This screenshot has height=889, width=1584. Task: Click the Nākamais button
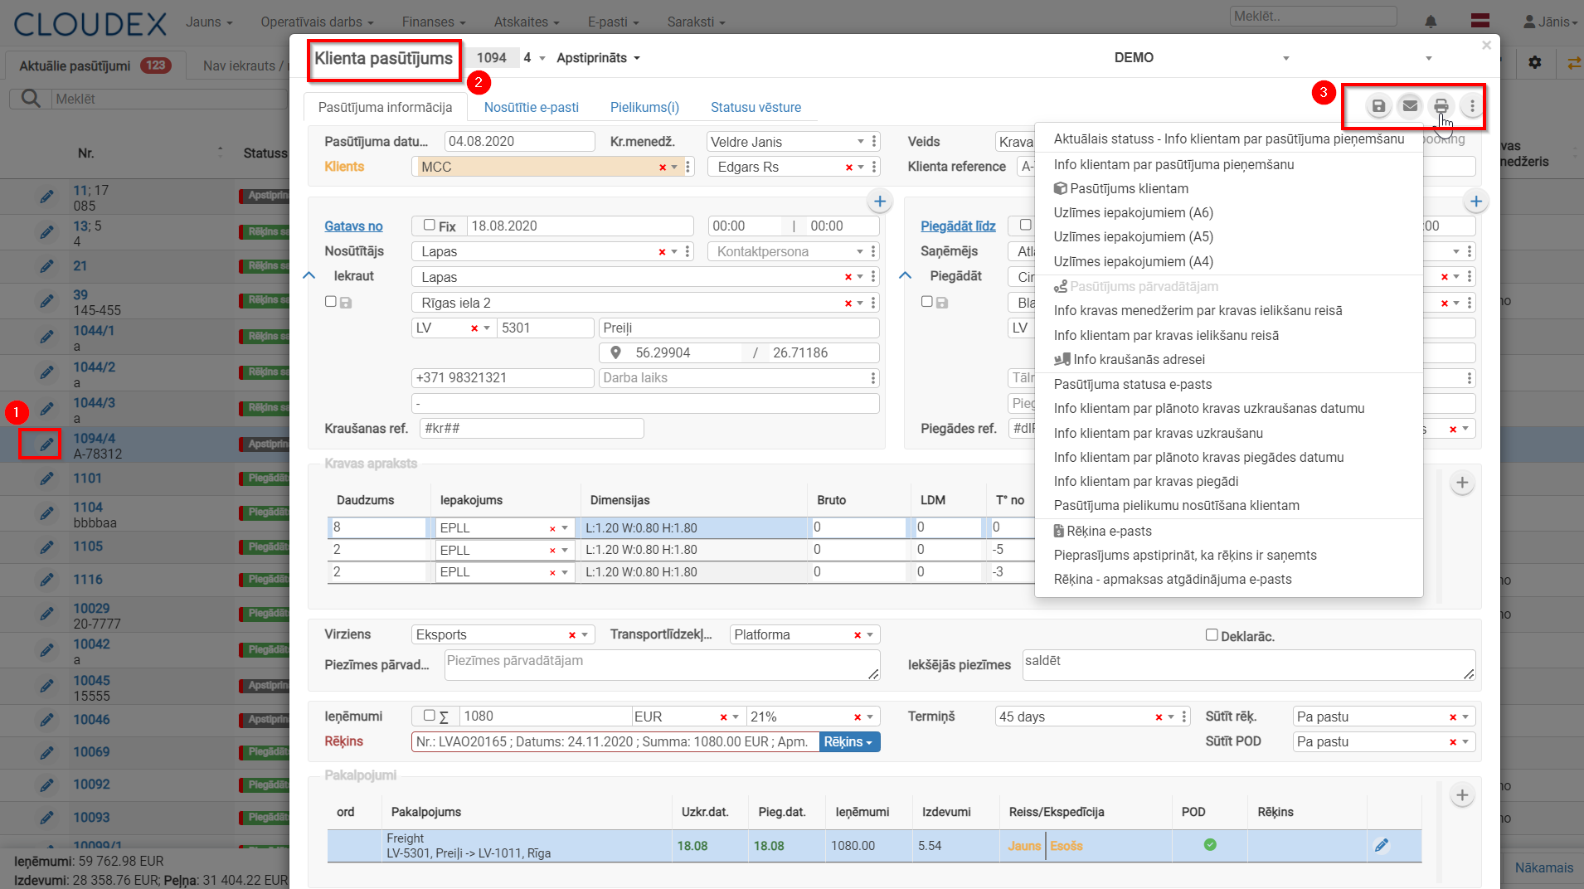coord(1544,867)
